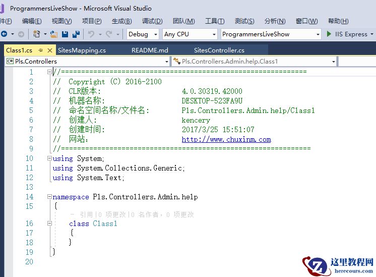Open IIS Express options dropdown arrow

(x=372, y=34)
